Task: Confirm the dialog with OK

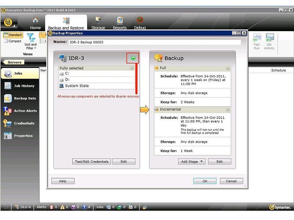Action: pos(205,181)
